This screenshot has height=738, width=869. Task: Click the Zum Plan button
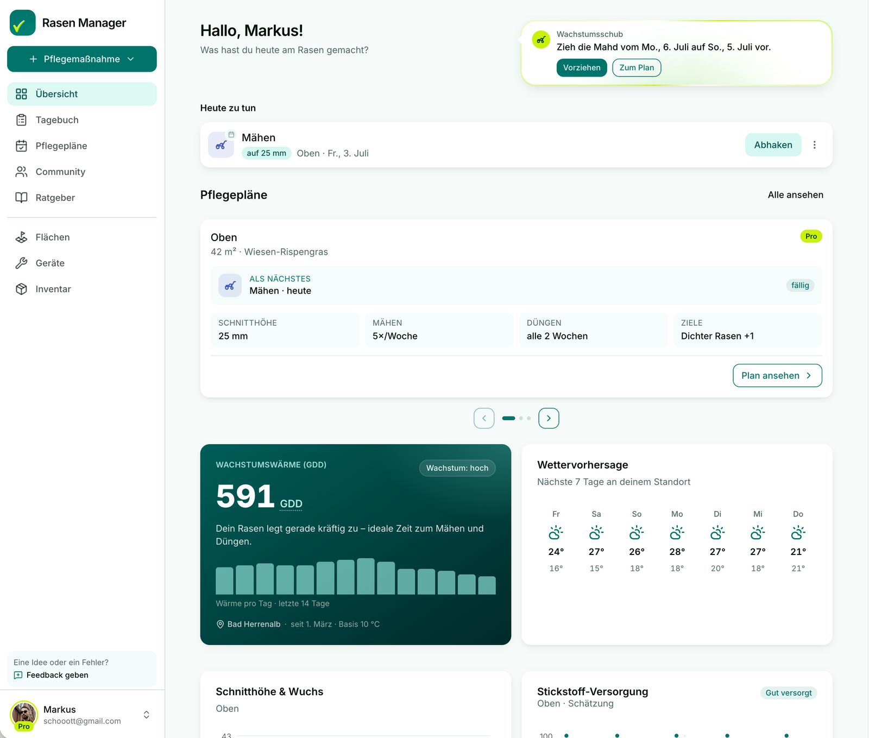[637, 68]
